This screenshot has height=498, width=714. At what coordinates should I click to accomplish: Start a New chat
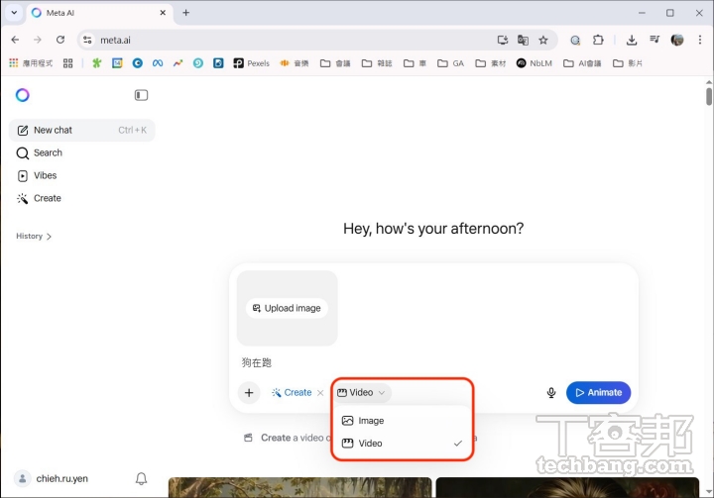[82, 130]
